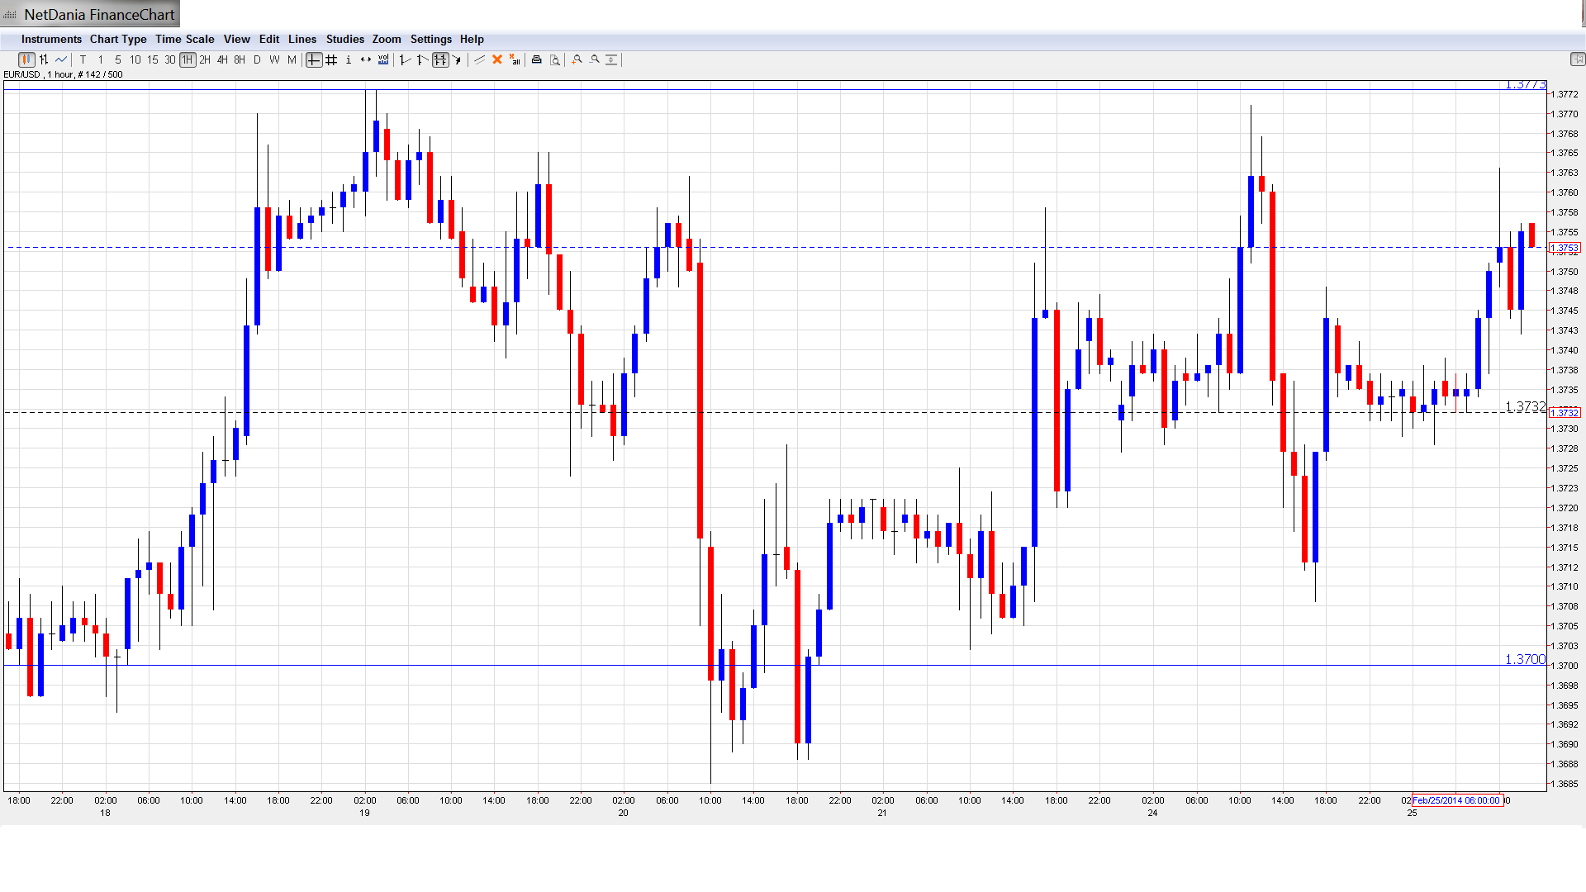Switch to weekly (W) time scale
Image resolution: width=1586 pixels, height=892 pixels.
(274, 59)
